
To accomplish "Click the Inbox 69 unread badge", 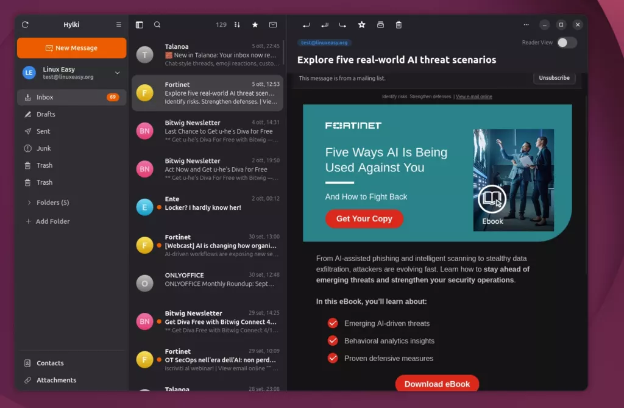I will point(113,97).
